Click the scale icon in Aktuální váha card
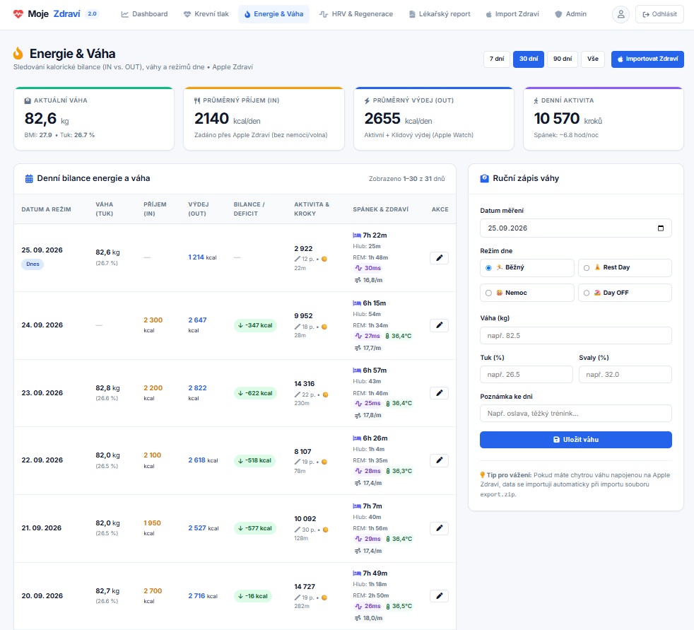The height and width of the screenshot is (630, 694). (x=28, y=100)
